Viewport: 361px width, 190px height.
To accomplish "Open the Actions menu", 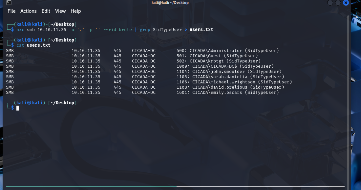I will 28,11.
